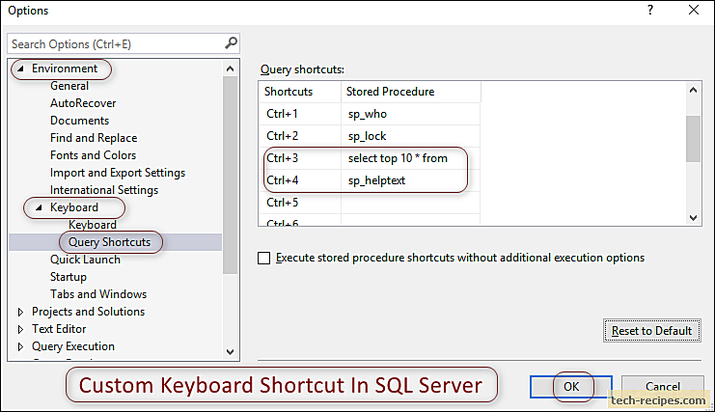Select Fonts and Colors
This screenshot has height=412, width=715.
[93, 155]
